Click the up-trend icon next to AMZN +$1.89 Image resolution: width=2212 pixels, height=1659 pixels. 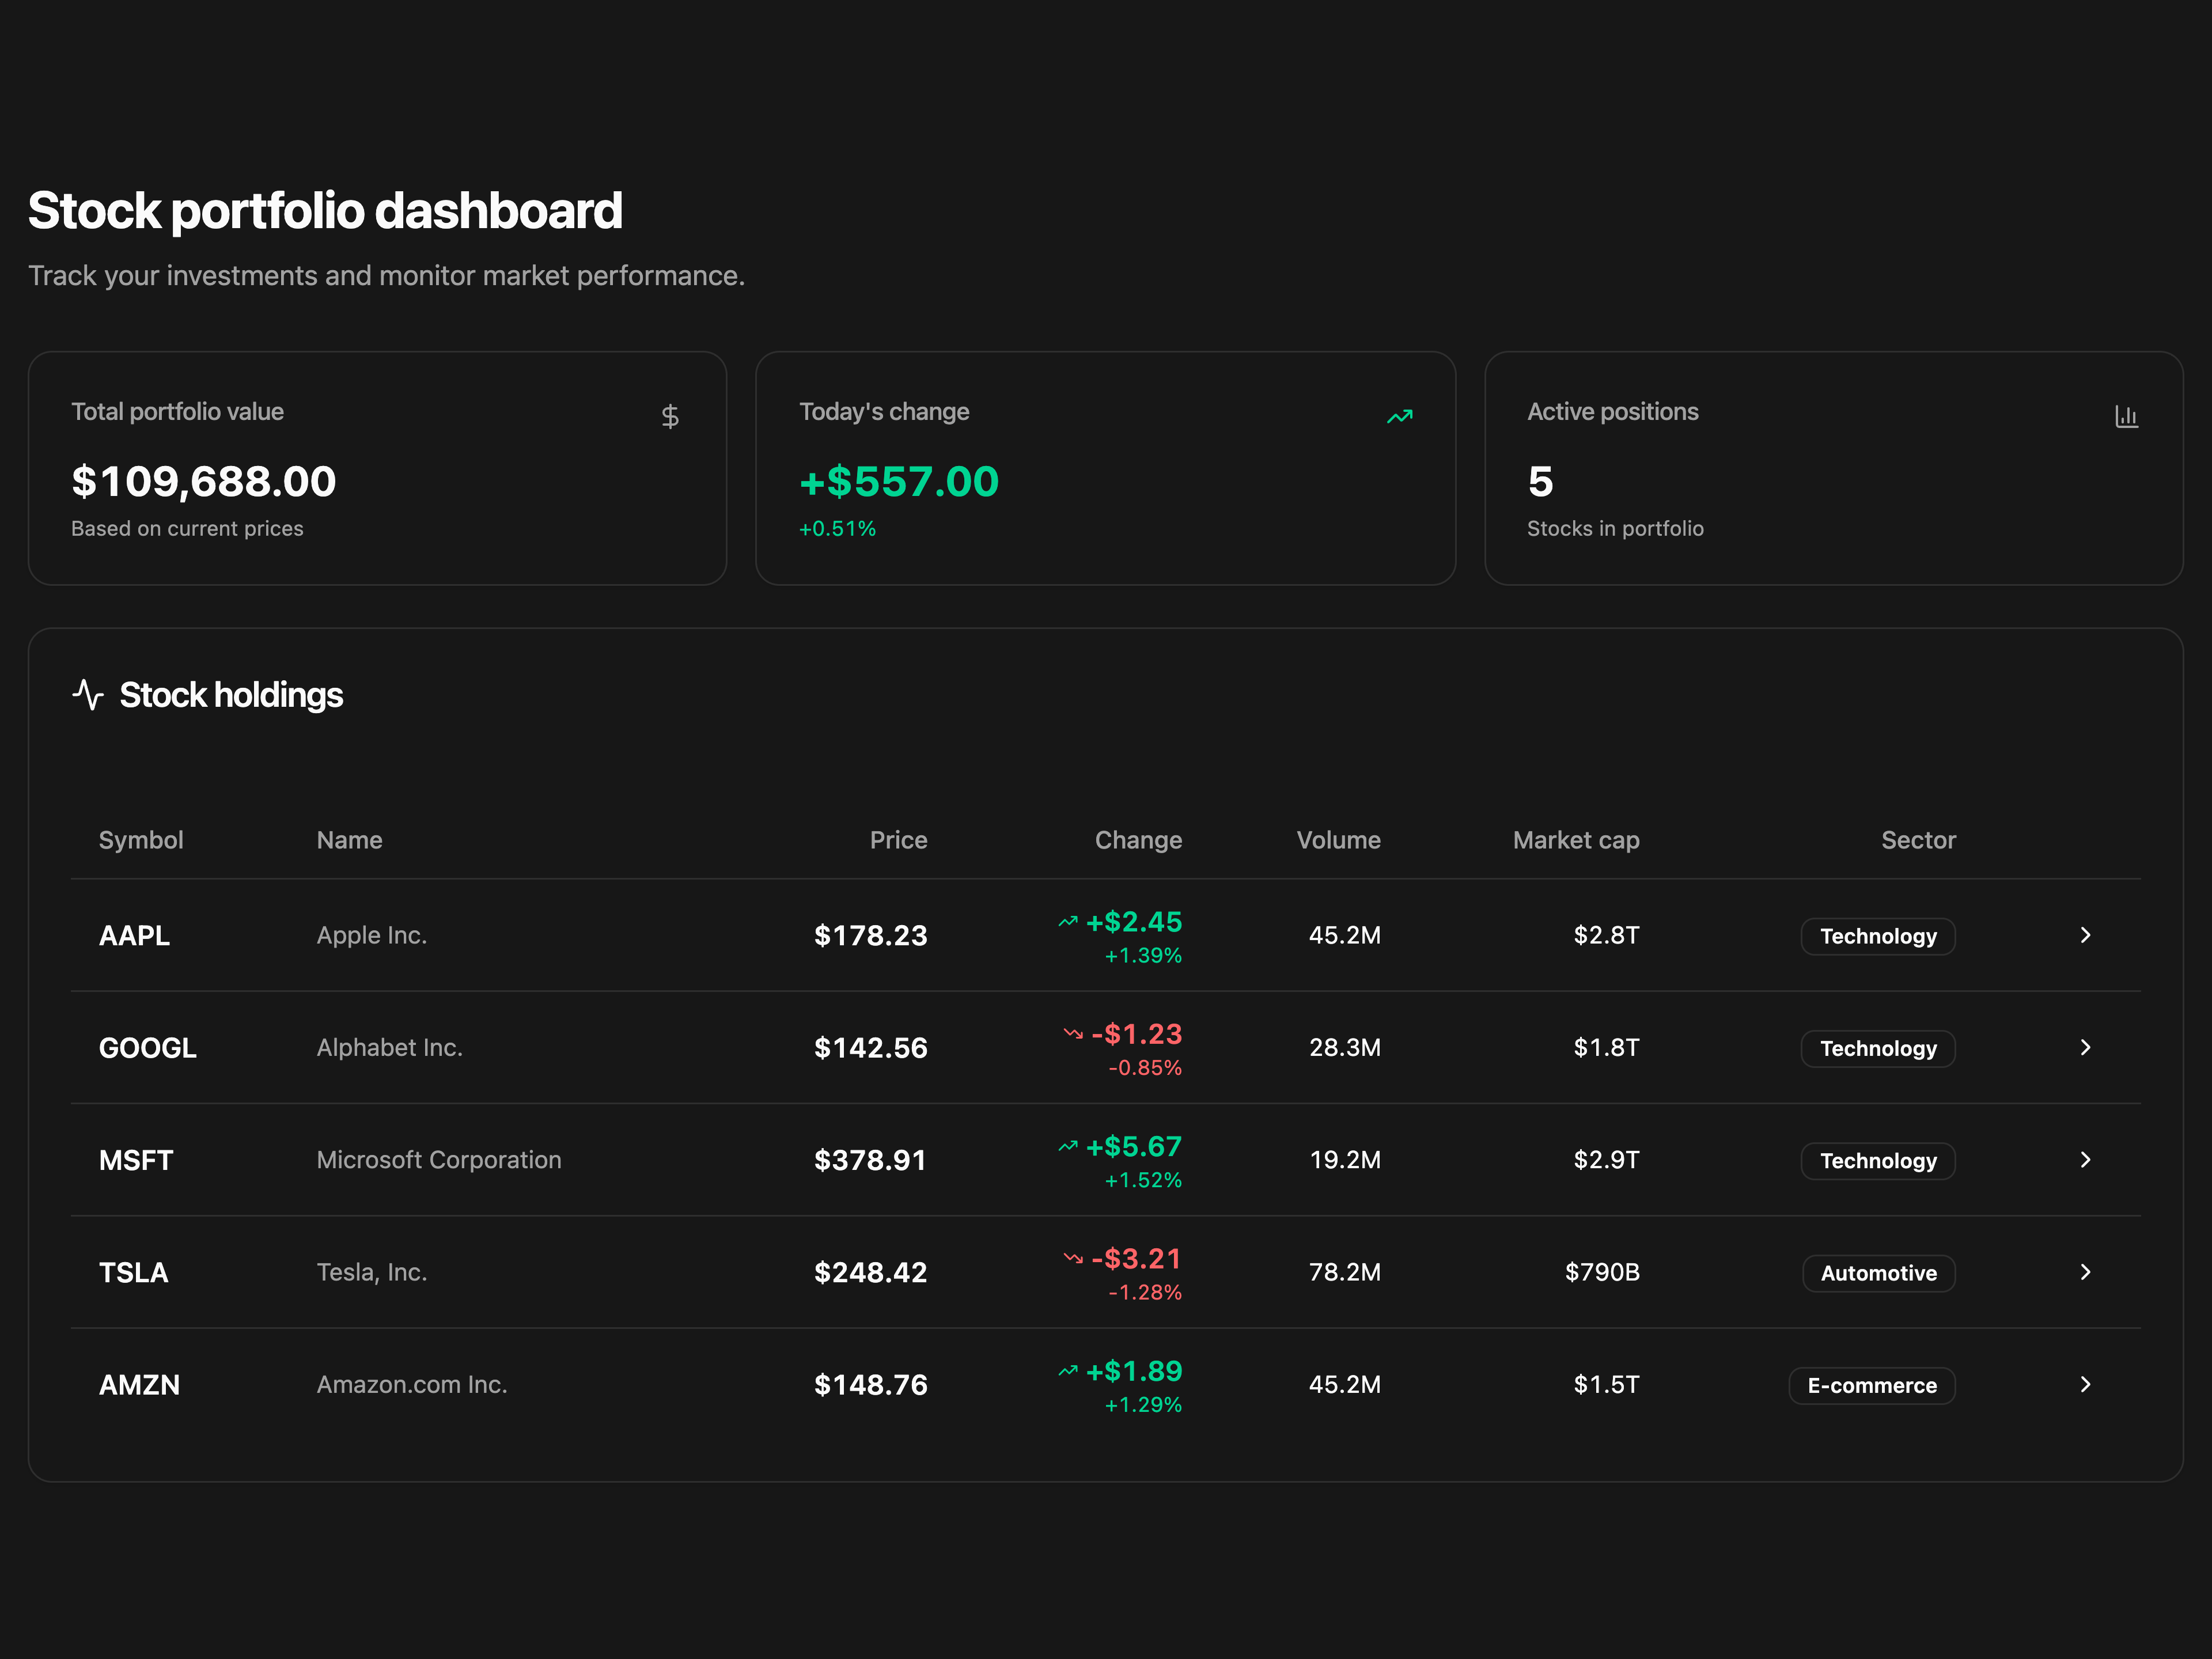point(1068,1370)
